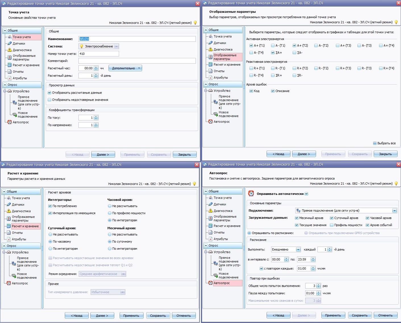Click the Отчеты icon in bottom-right window tree
The width and height of the screenshot is (401, 323).
(210, 232)
